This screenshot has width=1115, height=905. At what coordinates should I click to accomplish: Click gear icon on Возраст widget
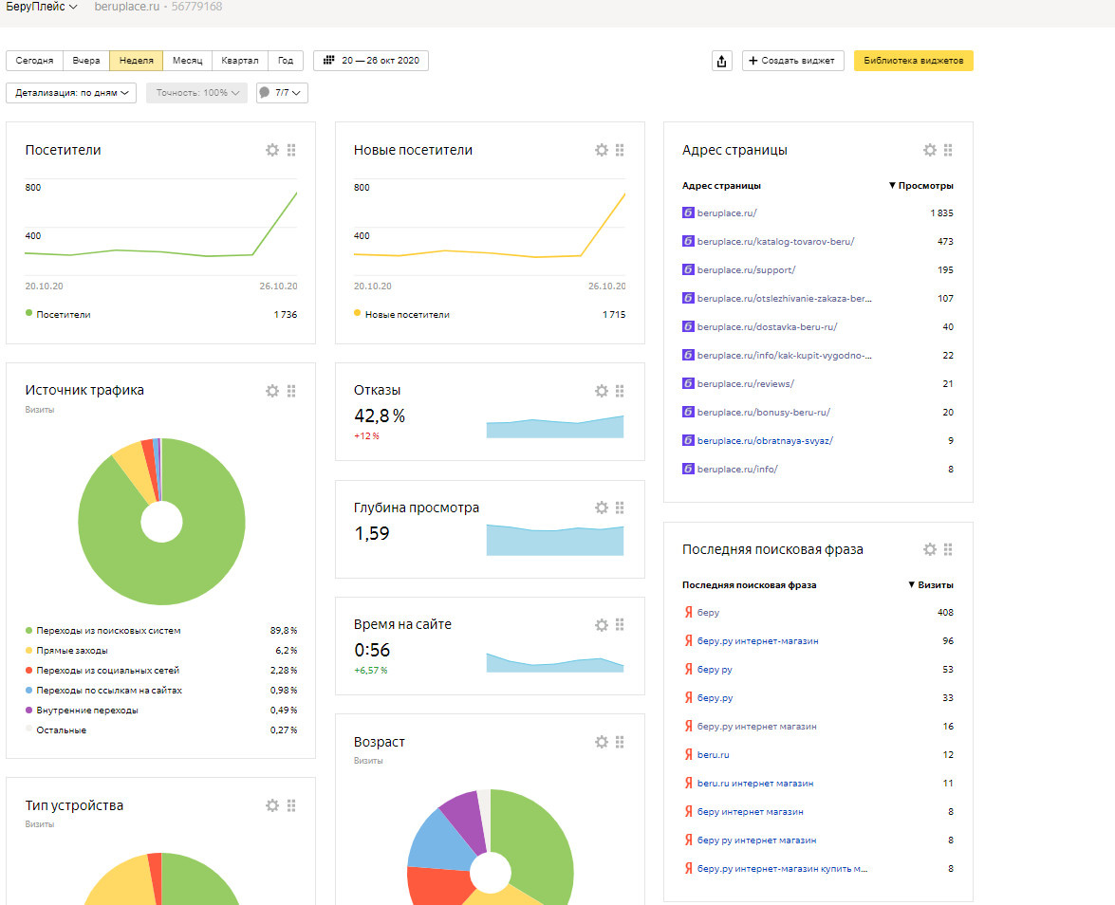[601, 742]
